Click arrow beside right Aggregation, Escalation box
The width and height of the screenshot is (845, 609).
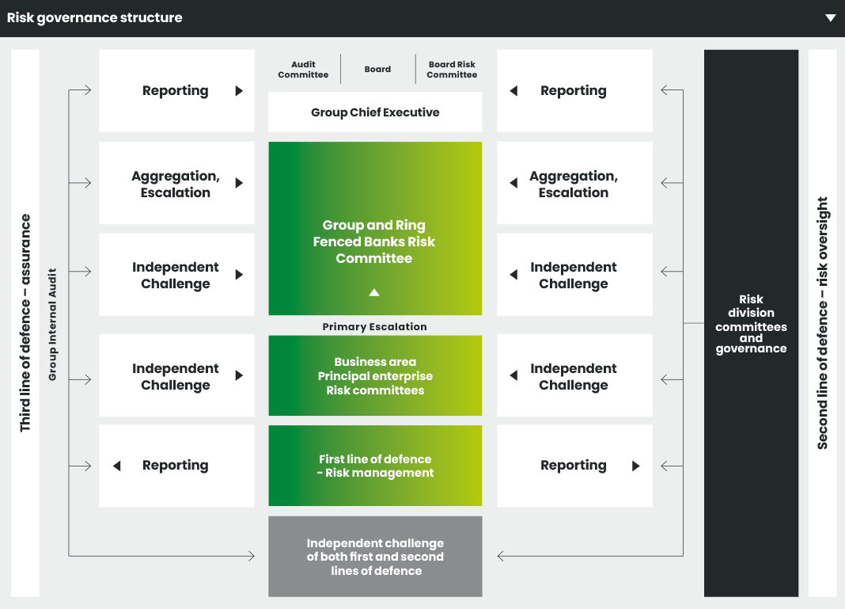[x=513, y=183]
